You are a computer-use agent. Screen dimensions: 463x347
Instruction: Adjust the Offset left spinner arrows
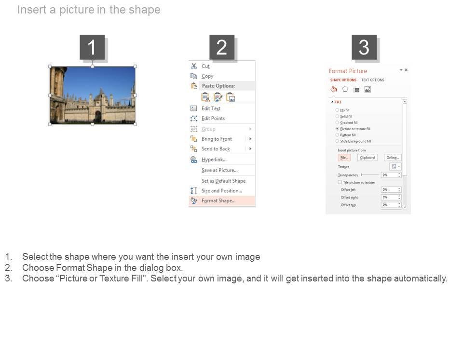(x=399, y=189)
